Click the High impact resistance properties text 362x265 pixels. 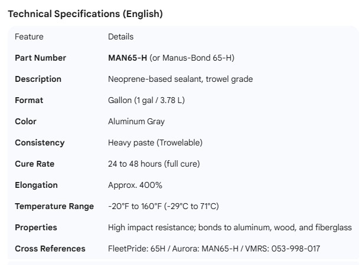[230, 227]
